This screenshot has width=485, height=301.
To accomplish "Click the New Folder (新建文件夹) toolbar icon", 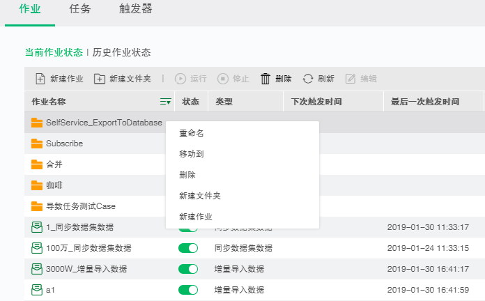I will click(x=100, y=79).
